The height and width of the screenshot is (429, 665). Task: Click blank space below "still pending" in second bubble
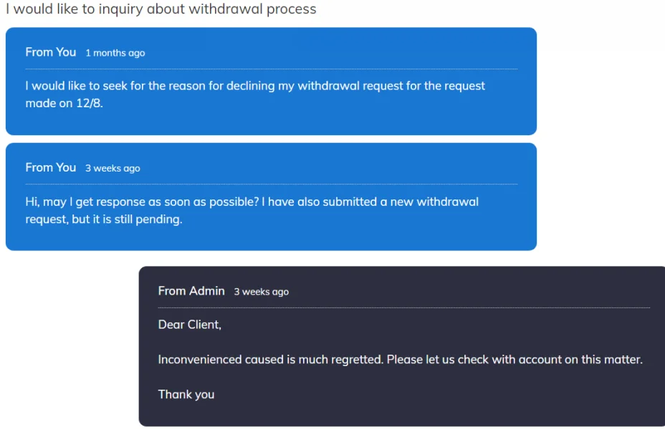tap(271, 238)
